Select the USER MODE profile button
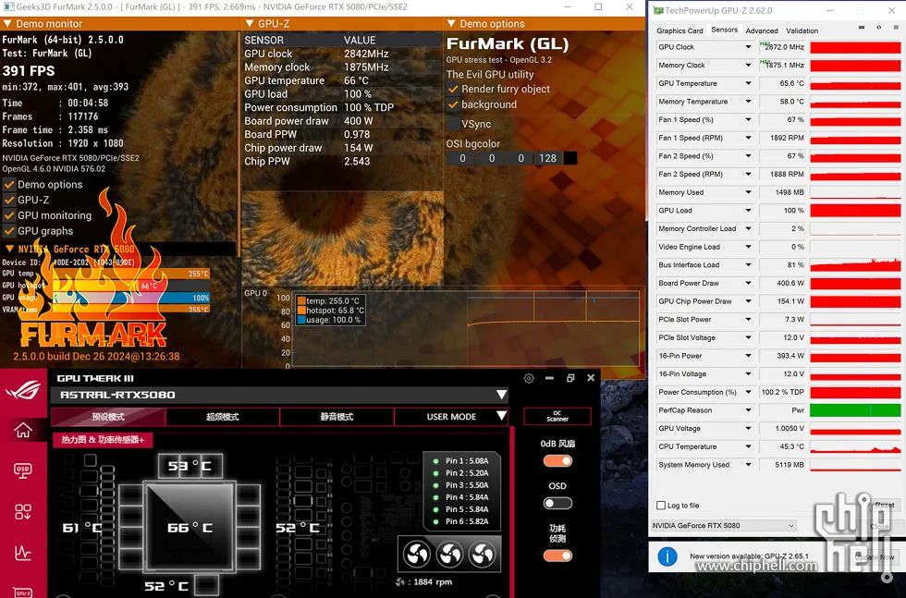Screen dimensions: 906x598 point(451,417)
